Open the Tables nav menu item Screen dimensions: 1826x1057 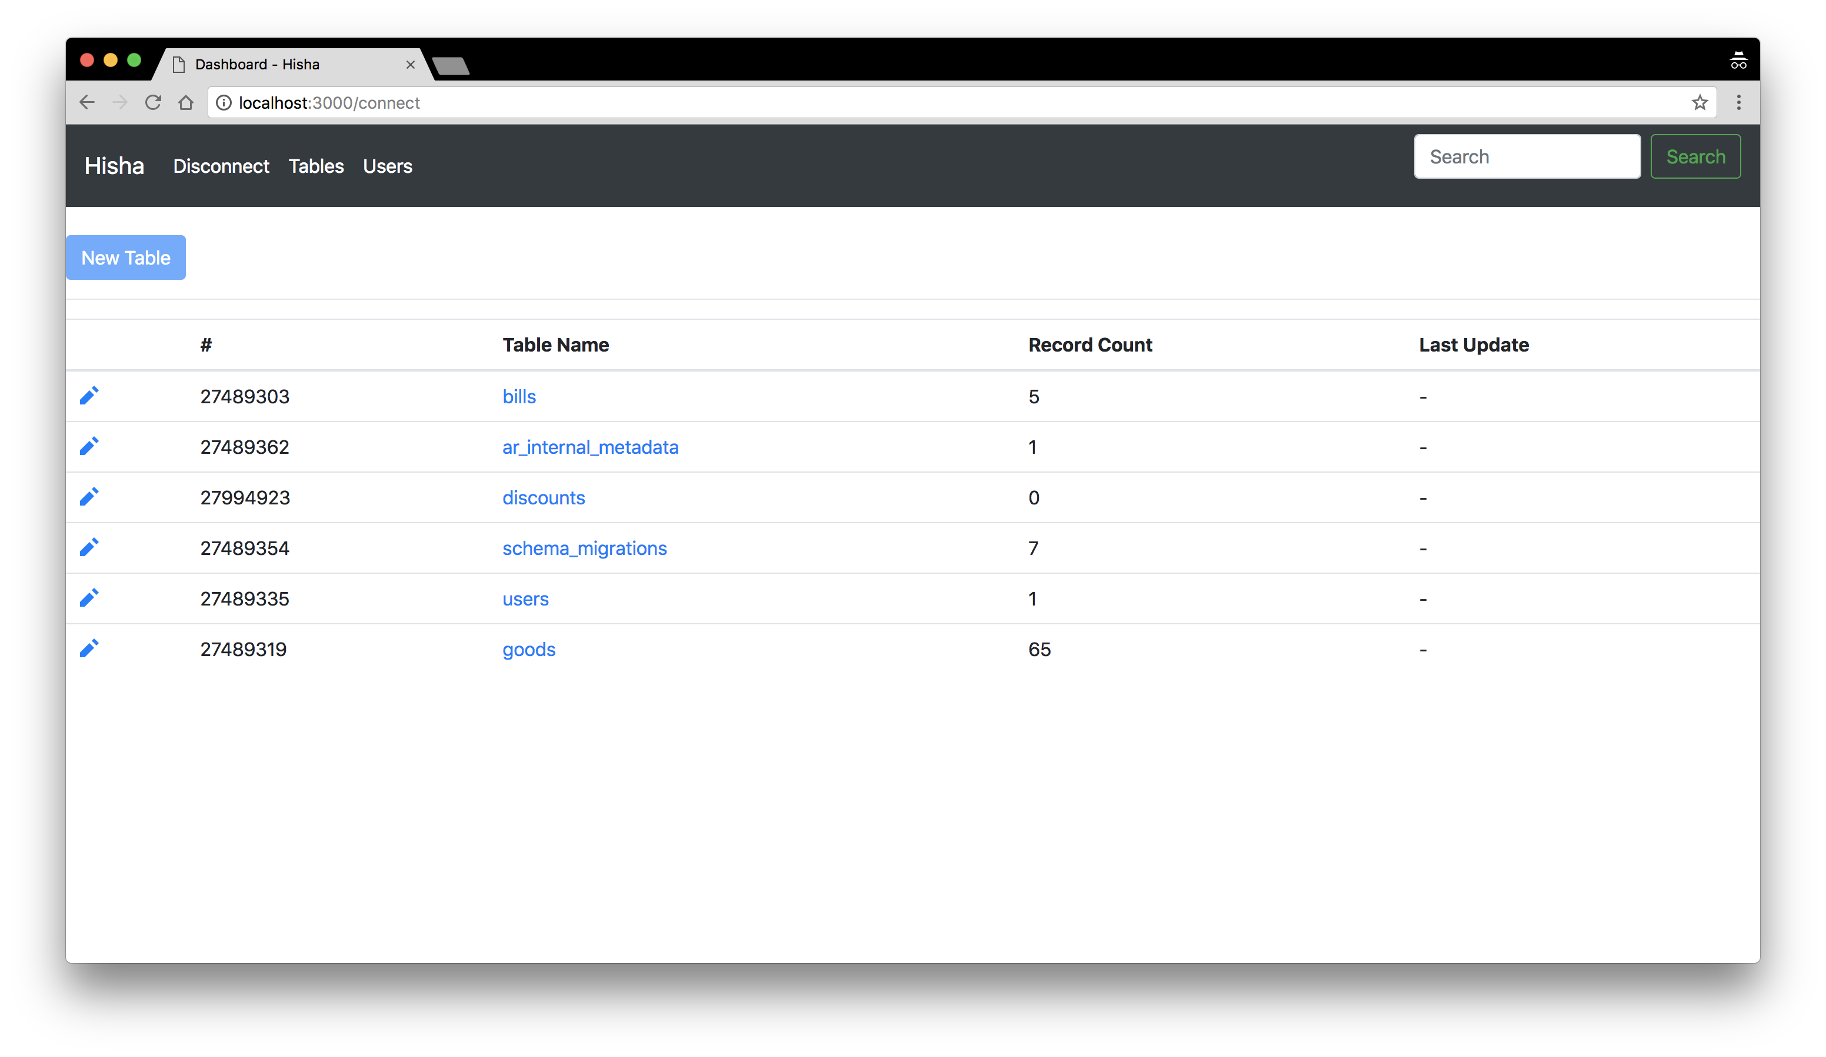click(x=316, y=166)
